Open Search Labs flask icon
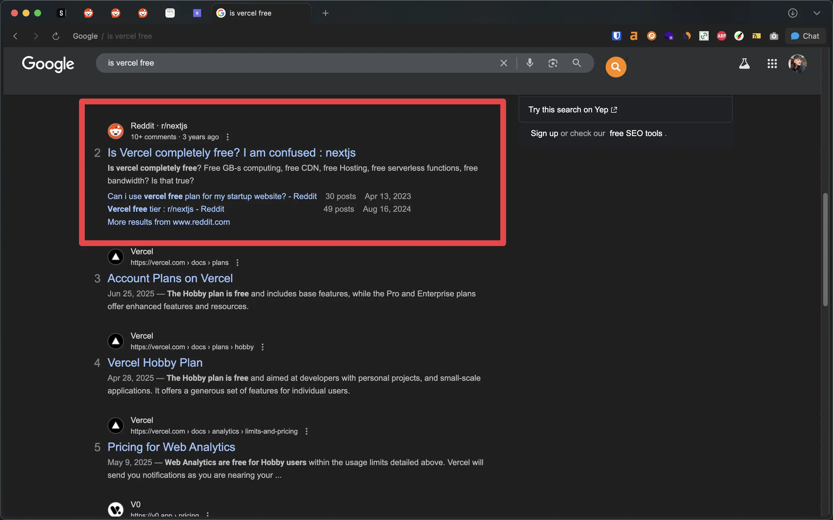 click(x=744, y=64)
